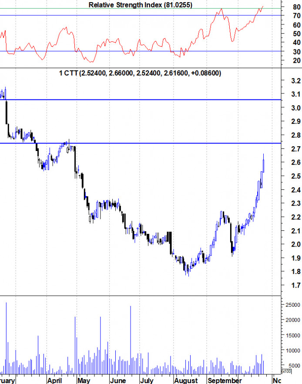Screen dimensions: 302x384
Task: Click the 2.9 price axis label
Action: click(296, 121)
